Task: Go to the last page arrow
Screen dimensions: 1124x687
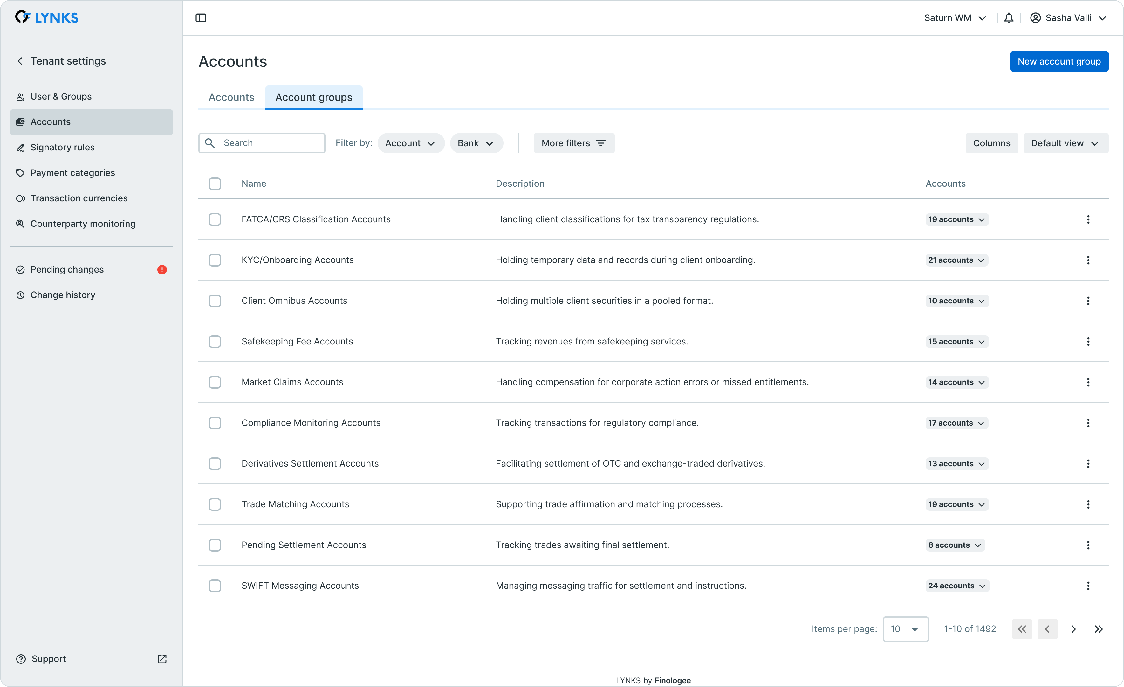Action: tap(1099, 629)
